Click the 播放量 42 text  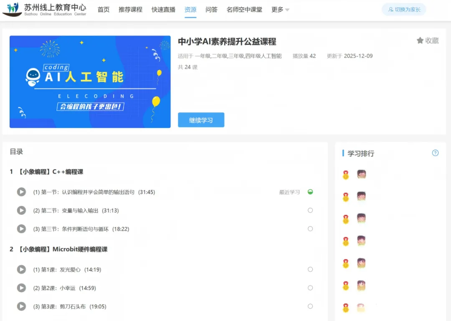click(304, 56)
